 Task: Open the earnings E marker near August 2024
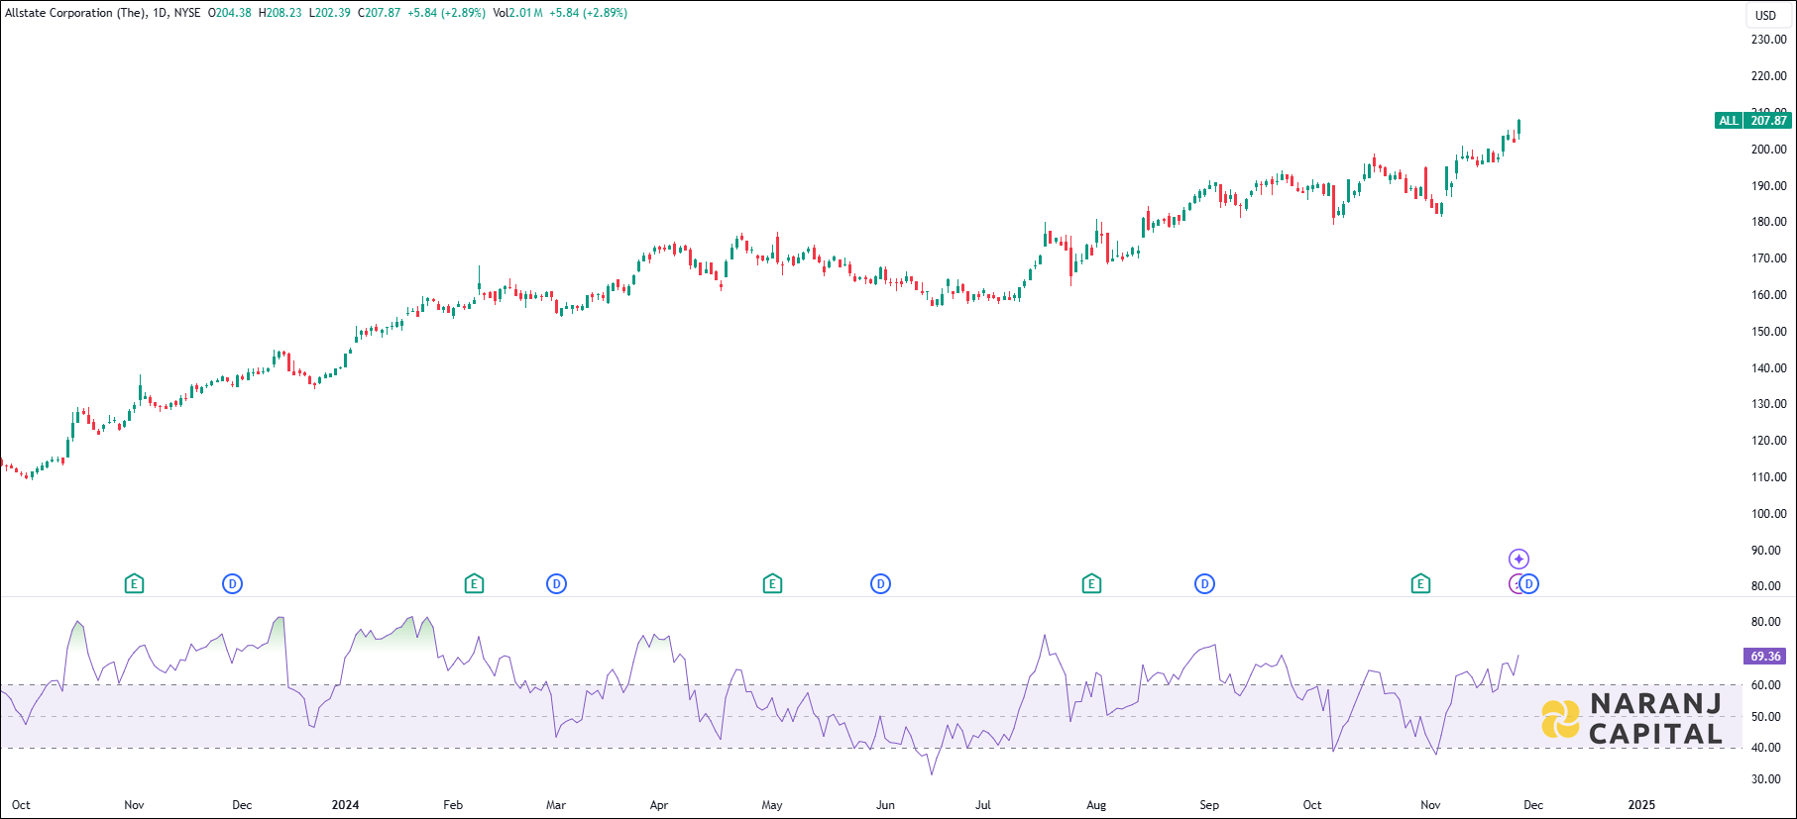[x=1091, y=584]
